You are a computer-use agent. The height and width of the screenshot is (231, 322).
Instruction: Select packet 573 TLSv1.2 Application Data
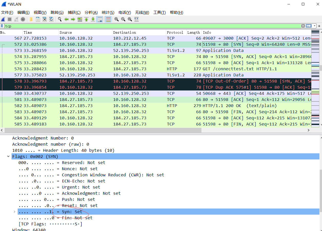pos(156,50)
